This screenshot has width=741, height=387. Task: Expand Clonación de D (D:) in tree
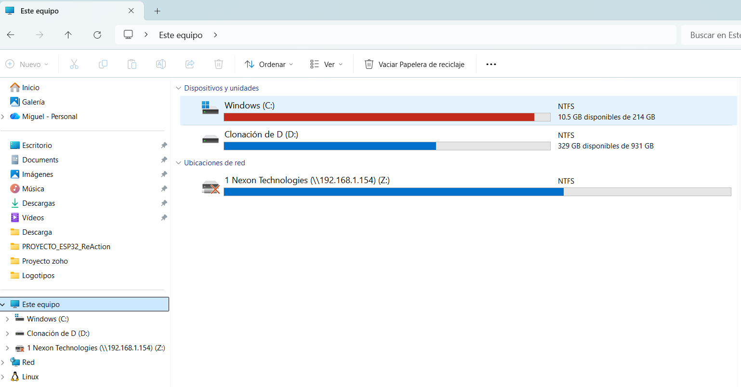tap(7, 334)
